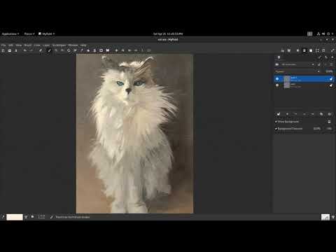Screen dimensions: 336x252
Task: Open the View menu
Action: point(19,45)
